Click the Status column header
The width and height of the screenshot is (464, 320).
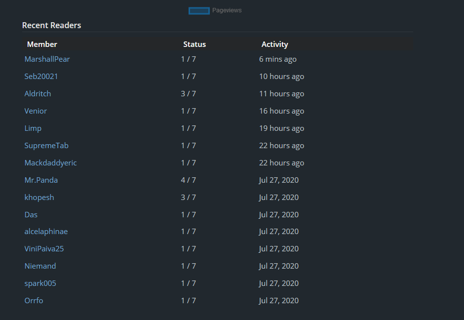point(194,44)
